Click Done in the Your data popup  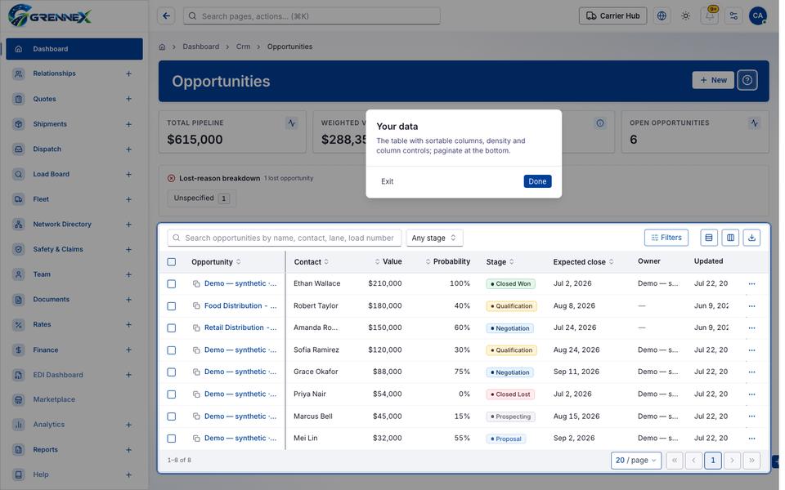click(x=537, y=181)
